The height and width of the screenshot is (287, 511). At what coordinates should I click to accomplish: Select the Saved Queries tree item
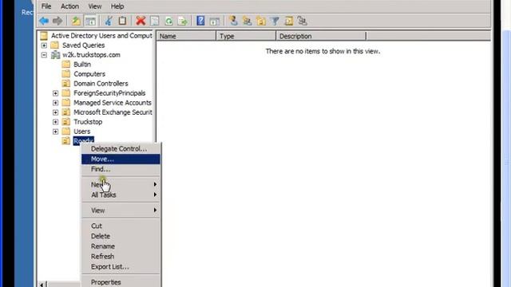point(83,45)
